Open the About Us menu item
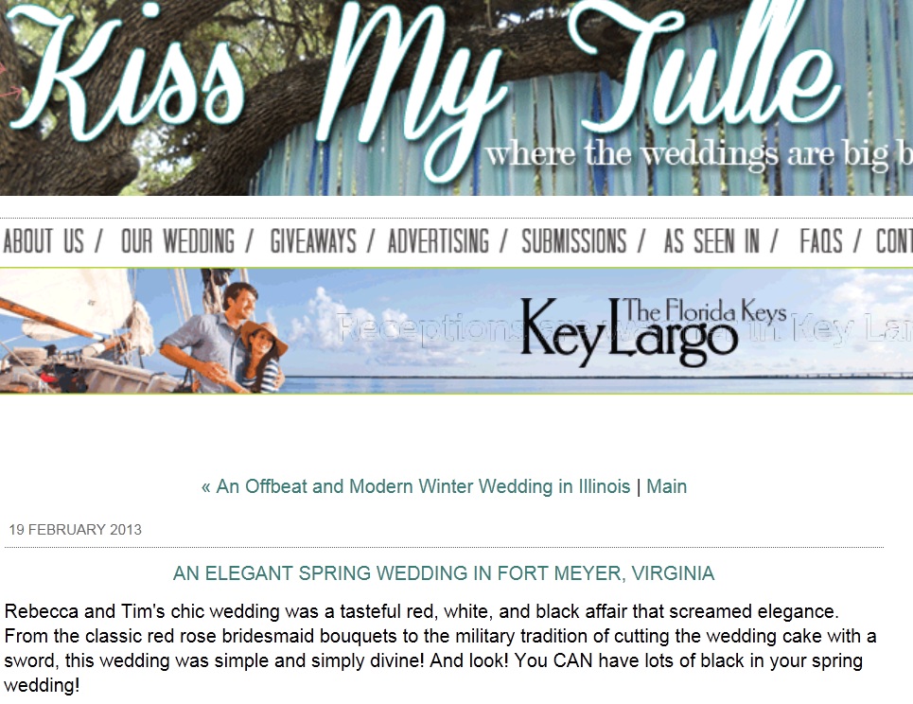The image size is (913, 704). point(44,241)
